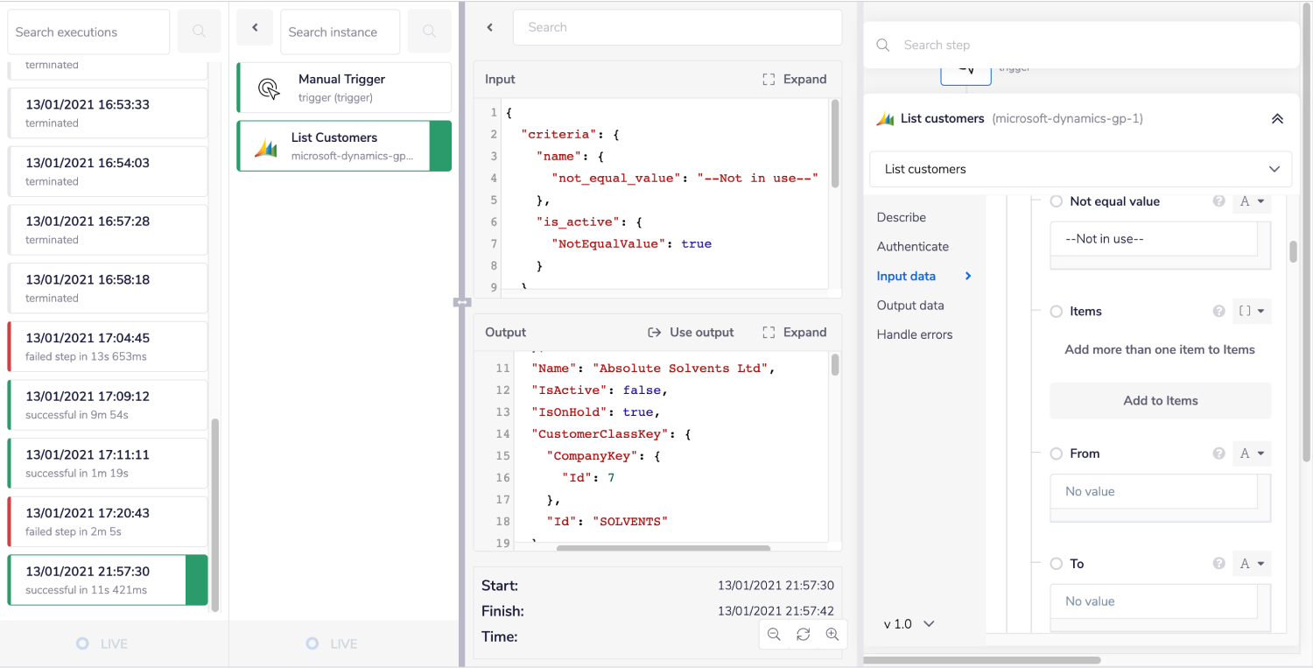Click Use output in Output panel
Viewport: 1313px width, 668px height.
coord(692,333)
